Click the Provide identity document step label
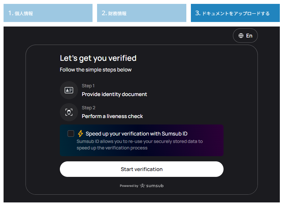This screenshot has width=285, height=205. coord(114,94)
